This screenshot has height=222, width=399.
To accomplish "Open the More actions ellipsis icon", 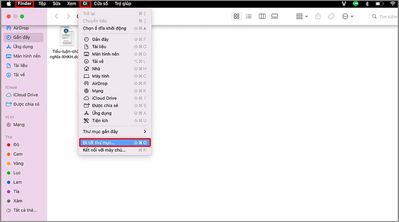I will pos(345,16).
